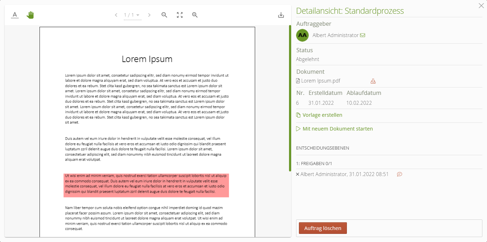
Task: Go to the next page with the arrow
Action: [149, 15]
